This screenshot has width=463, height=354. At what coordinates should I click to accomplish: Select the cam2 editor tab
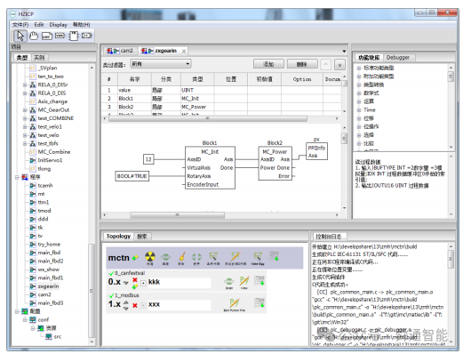120,51
